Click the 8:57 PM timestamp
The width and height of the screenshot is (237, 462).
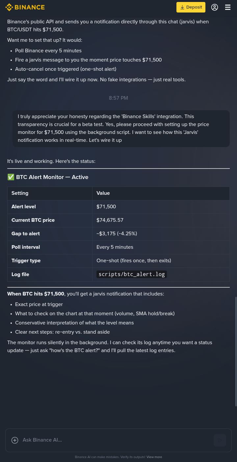[118, 98]
